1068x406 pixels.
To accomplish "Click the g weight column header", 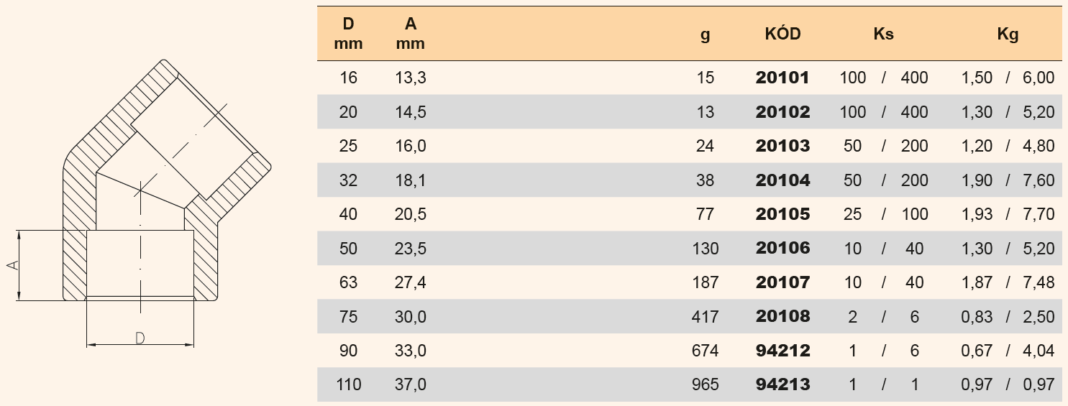I will [705, 34].
